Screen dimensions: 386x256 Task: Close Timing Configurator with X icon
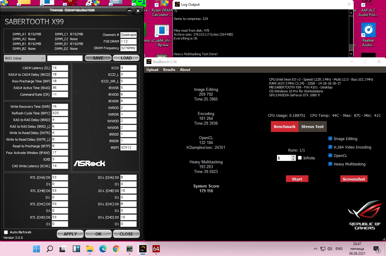138,11
